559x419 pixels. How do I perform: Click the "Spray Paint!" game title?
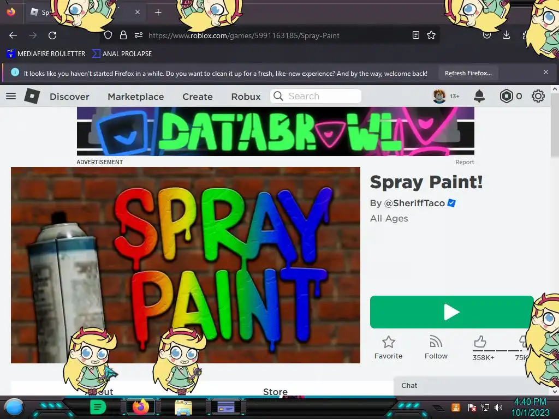[x=426, y=182]
